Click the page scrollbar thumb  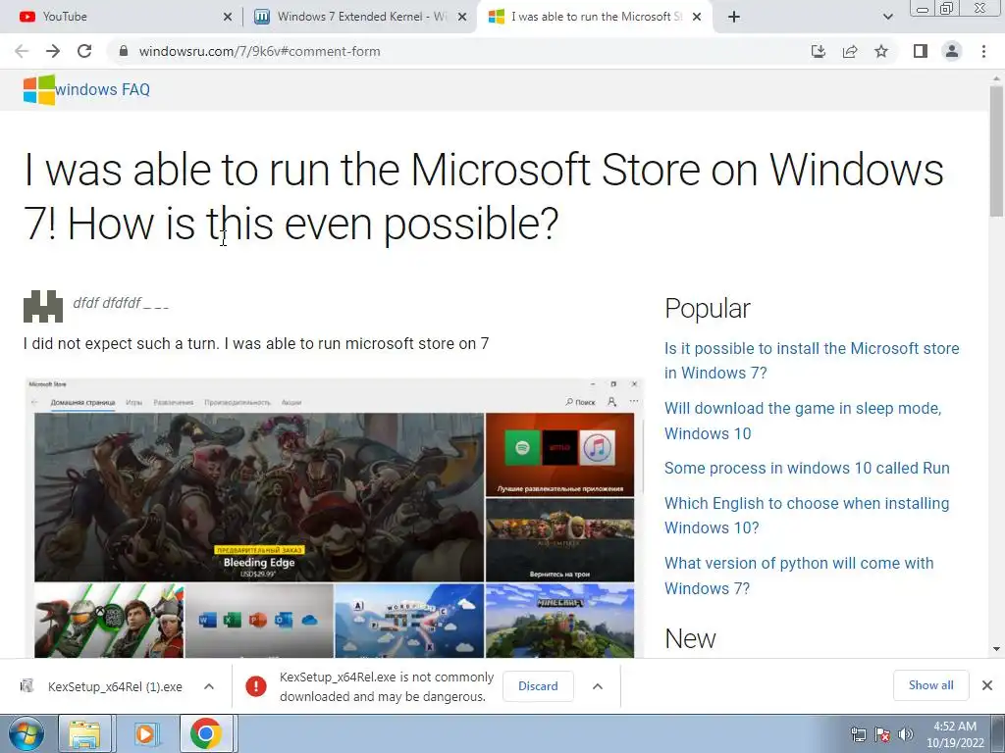tap(996, 150)
